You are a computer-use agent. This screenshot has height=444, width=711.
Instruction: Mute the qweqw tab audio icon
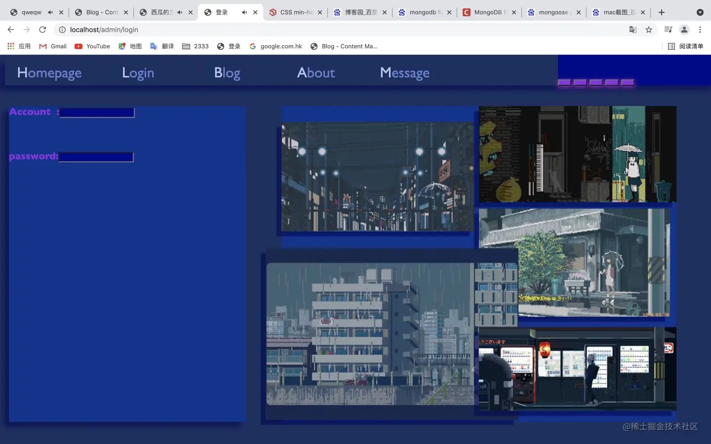point(50,12)
